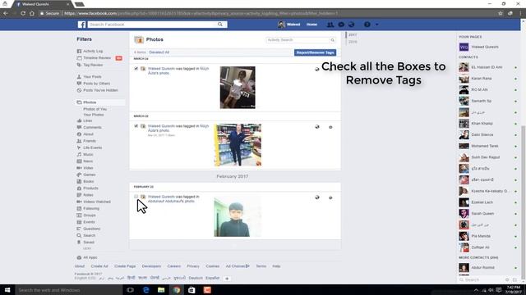Viewport: 526px width, 295px height.
Task: Click the Life Events flag icon
Action: tap(79, 147)
